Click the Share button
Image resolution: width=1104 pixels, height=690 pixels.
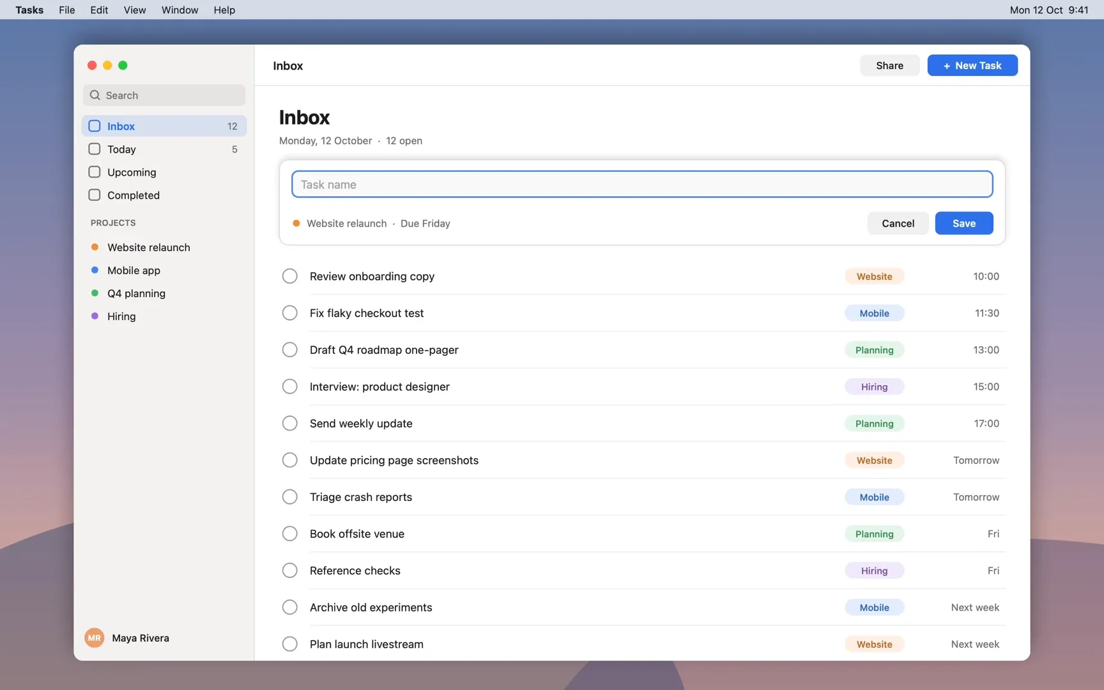click(x=889, y=65)
